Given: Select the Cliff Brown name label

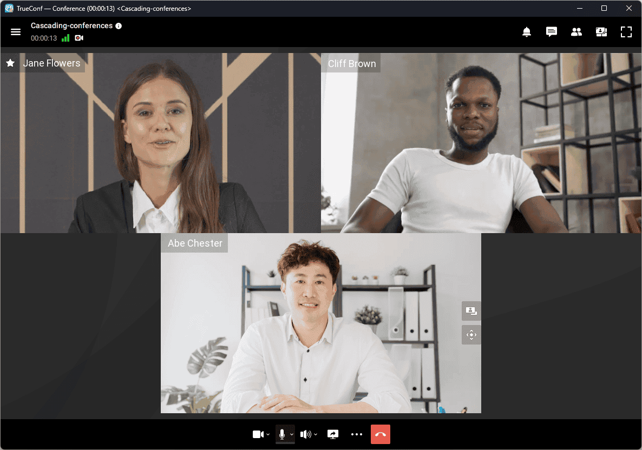Looking at the screenshot, I should [x=352, y=63].
